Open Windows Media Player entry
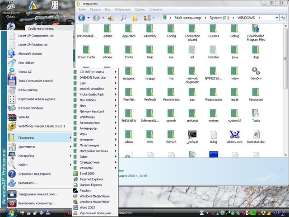The height and width of the screenshot is (217, 289). tap(95, 196)
